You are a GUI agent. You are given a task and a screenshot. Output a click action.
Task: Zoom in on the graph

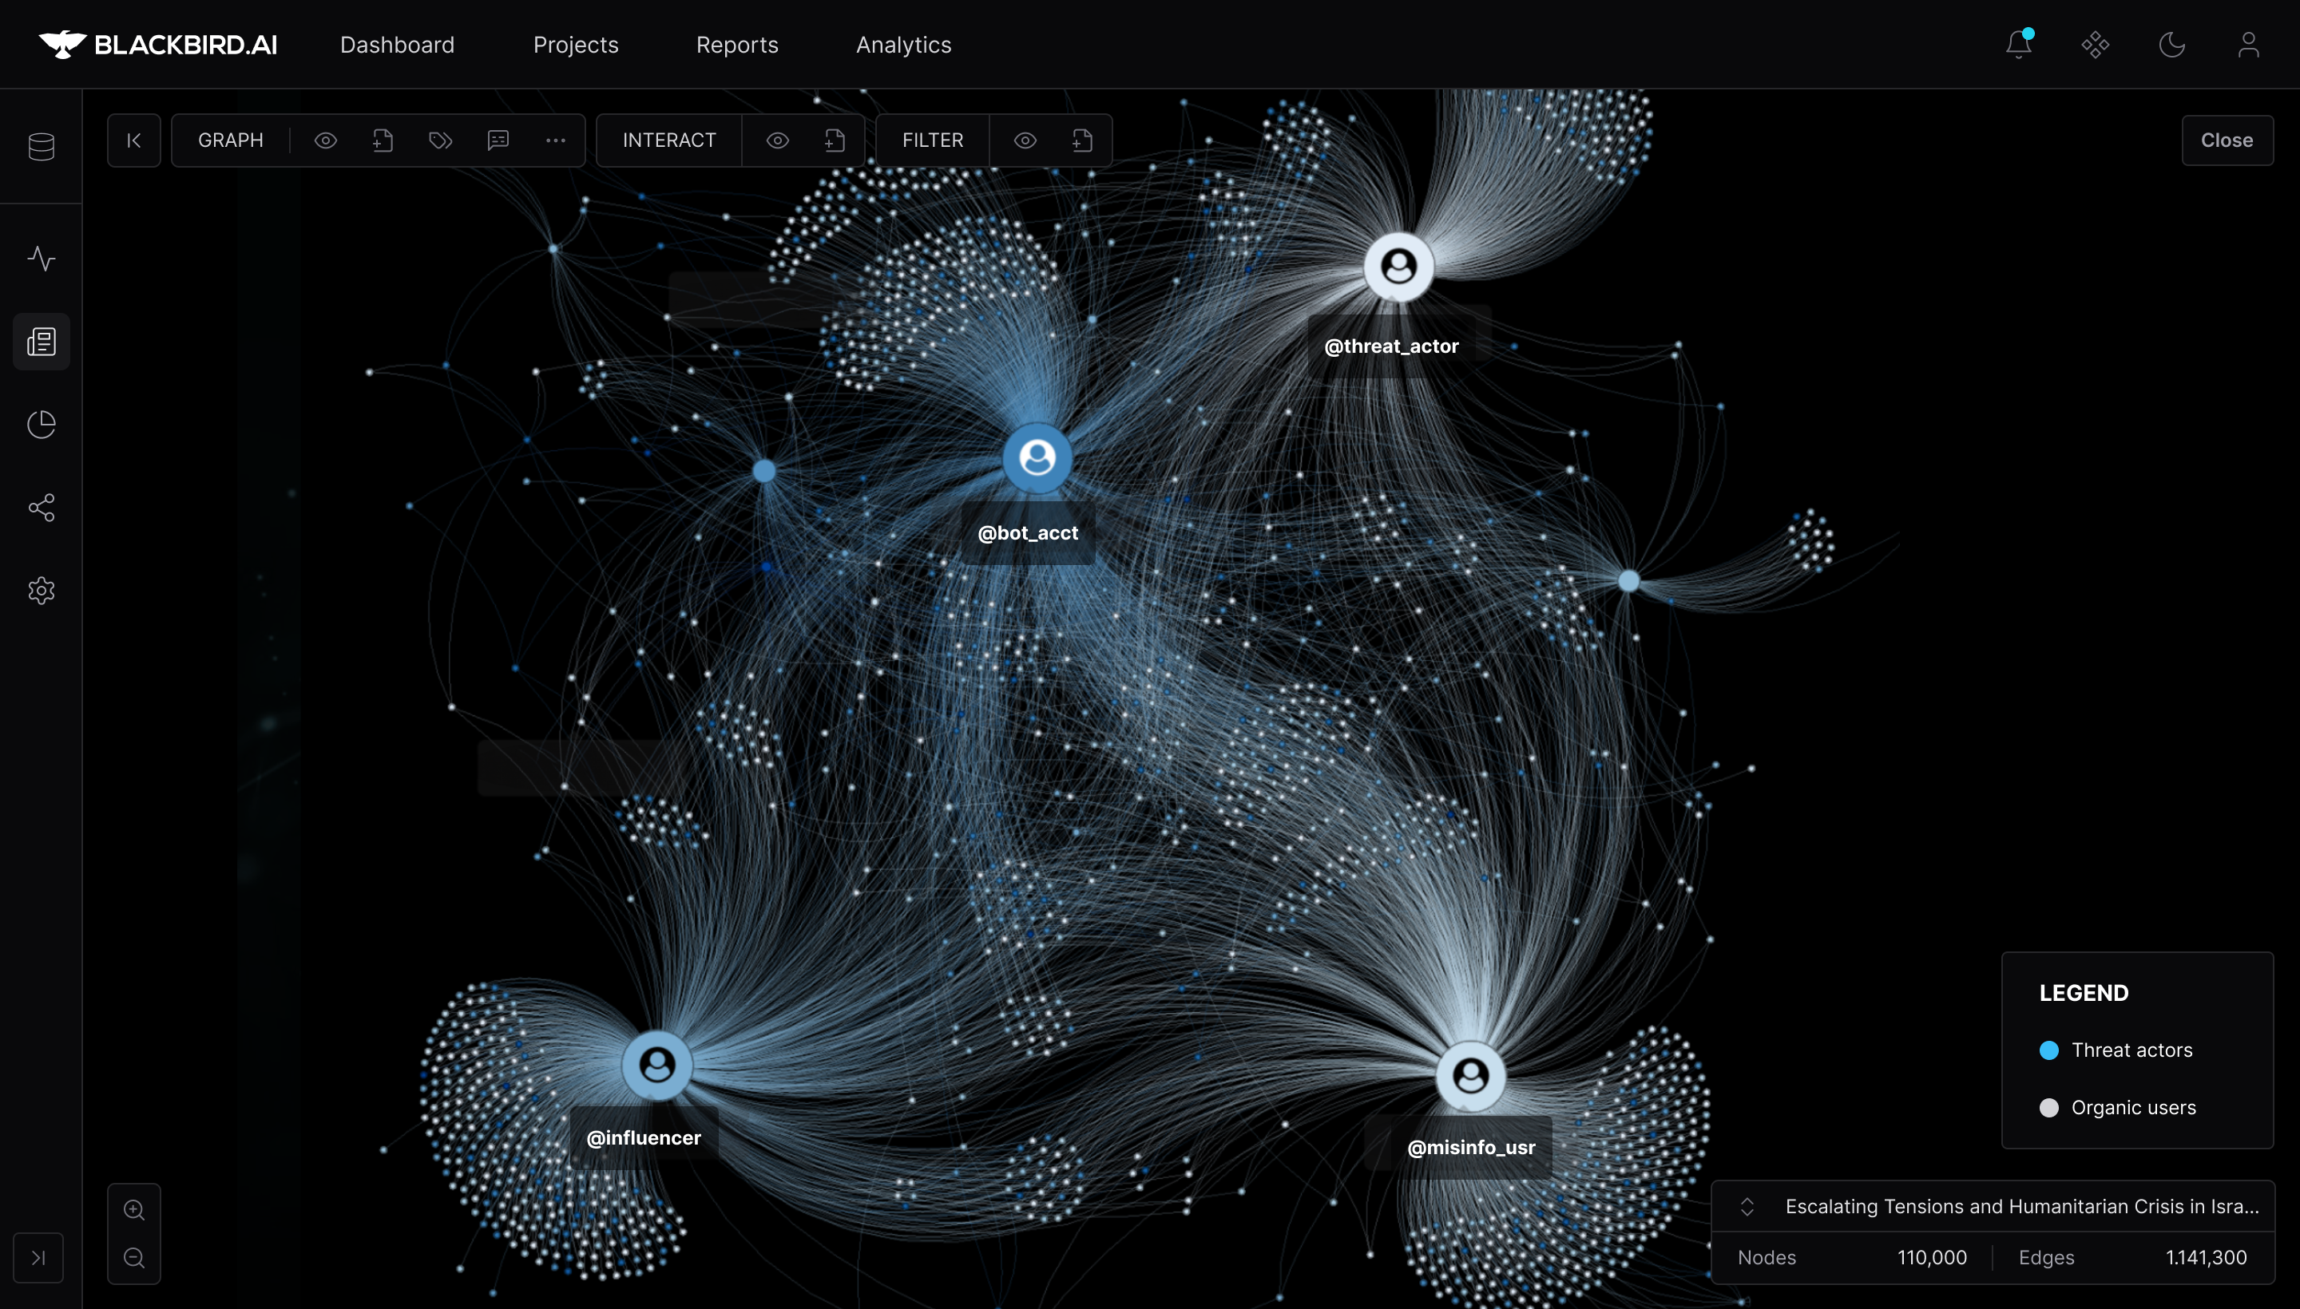(134, 1210)
